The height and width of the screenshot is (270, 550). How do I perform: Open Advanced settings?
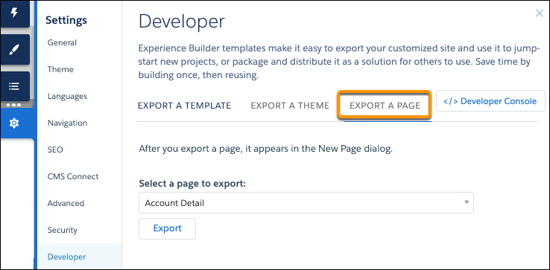pyautogui.click(x=66, y=203)
